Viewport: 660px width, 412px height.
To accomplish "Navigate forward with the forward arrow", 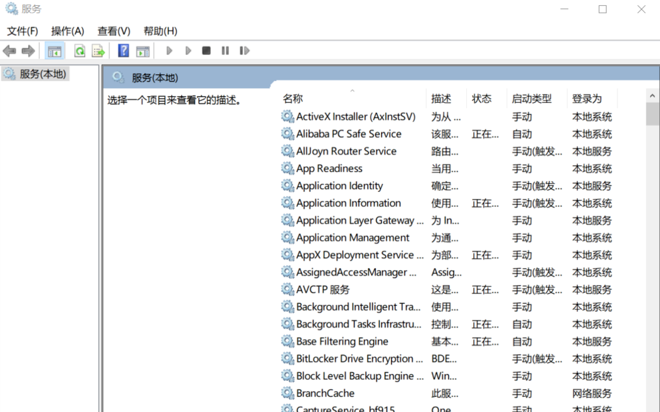I will [28, 50].
